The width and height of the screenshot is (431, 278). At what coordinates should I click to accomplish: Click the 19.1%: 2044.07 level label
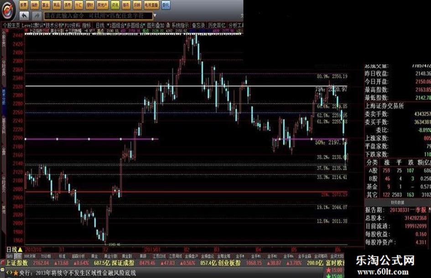[332, 207]
